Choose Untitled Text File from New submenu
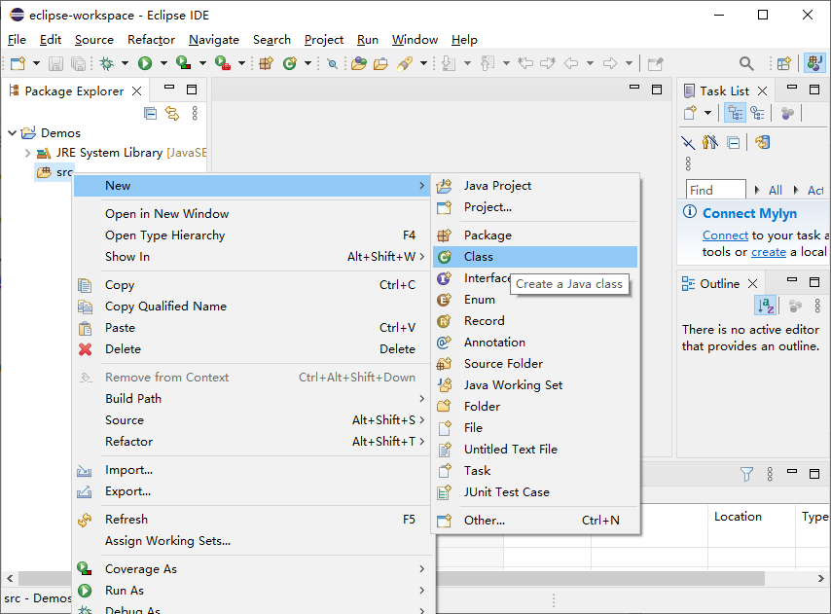Viewport: 831px width, 614px height. [x=535, y=450]
